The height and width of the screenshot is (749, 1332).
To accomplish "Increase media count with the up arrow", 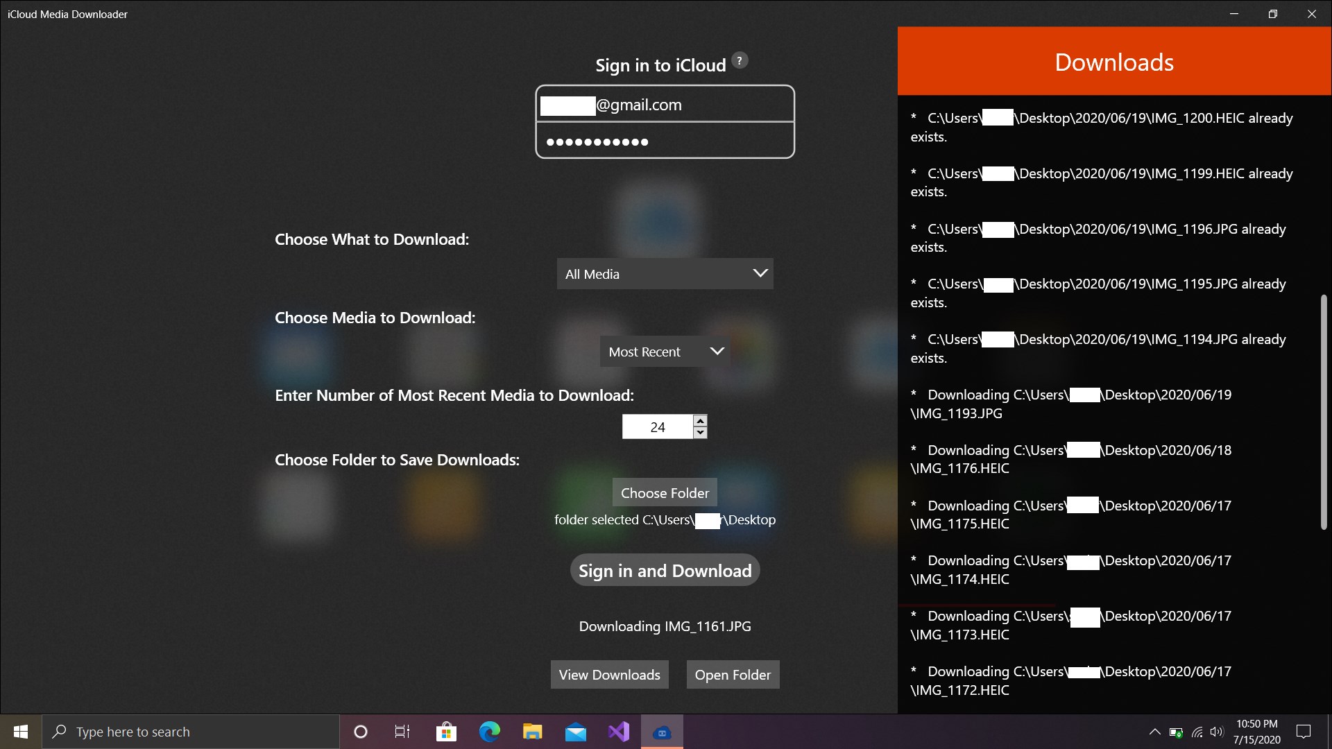I will click(700, 420).
